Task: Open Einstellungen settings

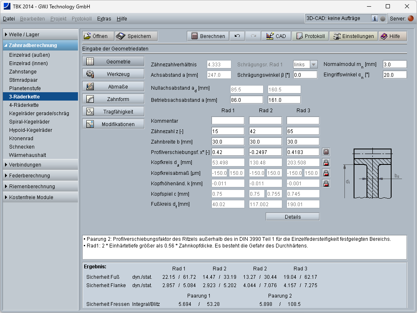Action: 353,36
